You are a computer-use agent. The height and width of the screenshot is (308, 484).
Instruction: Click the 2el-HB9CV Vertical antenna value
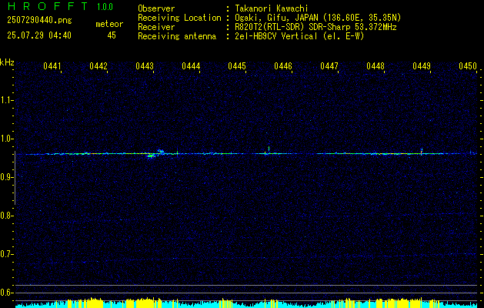click(299, 36)
